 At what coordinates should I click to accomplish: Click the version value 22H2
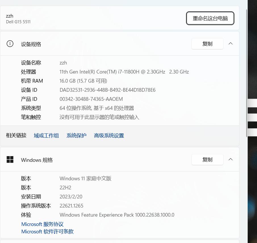point(65,187)
